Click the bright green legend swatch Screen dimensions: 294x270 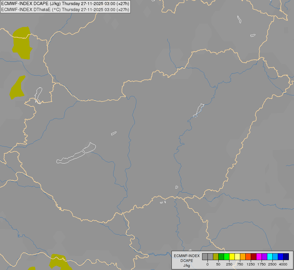pyautogui.click(x=226, y=257)
